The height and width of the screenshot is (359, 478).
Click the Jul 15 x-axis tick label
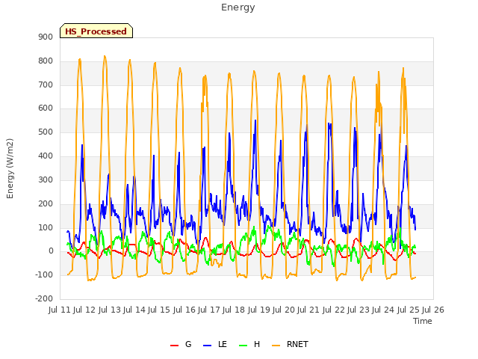pyautogui.click(x=159, y=310)
